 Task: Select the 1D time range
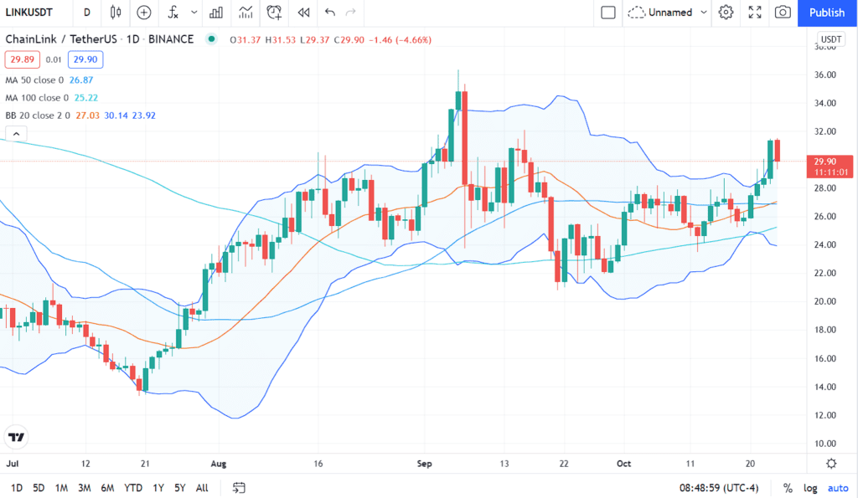(x=17, y=488)
